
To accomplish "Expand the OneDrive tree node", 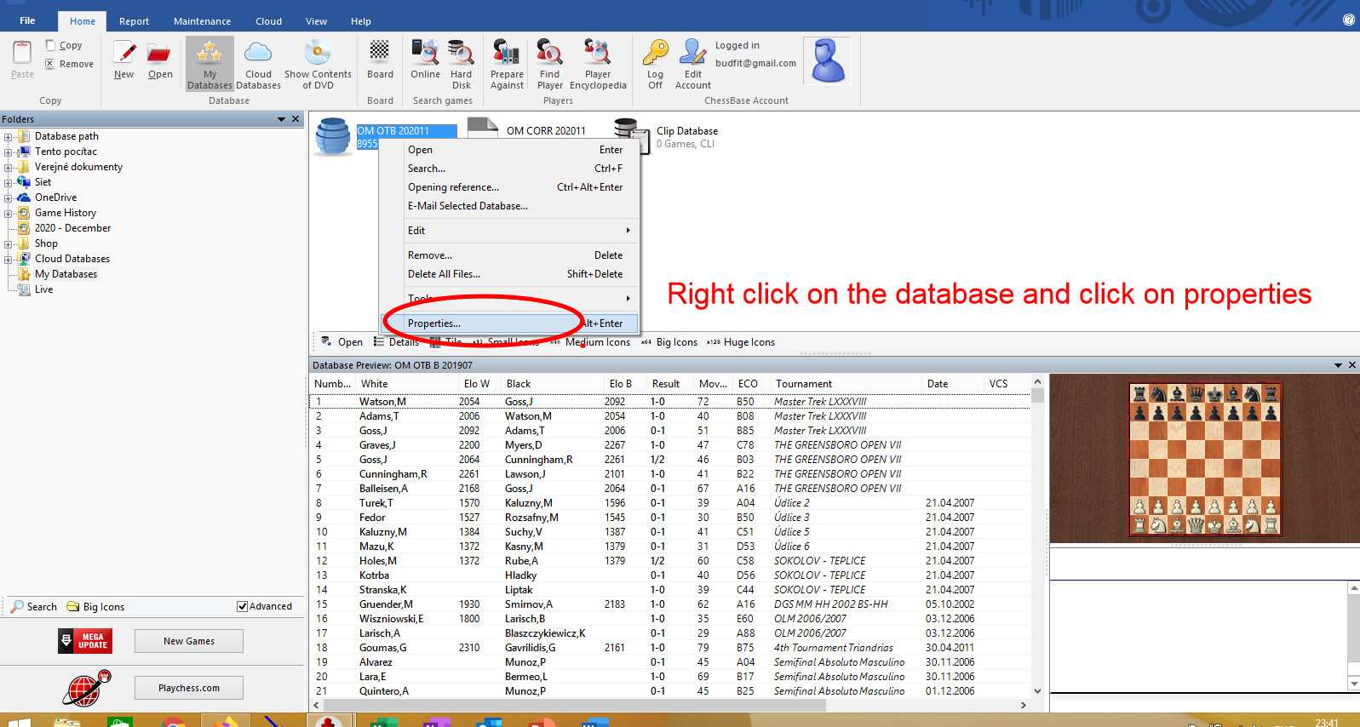I will tap(8, 197).
